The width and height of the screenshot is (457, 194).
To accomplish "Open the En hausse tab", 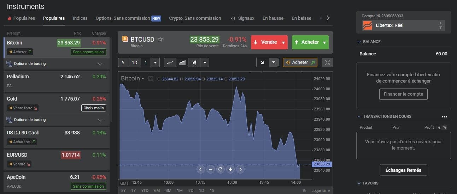I will click(273, 18).
